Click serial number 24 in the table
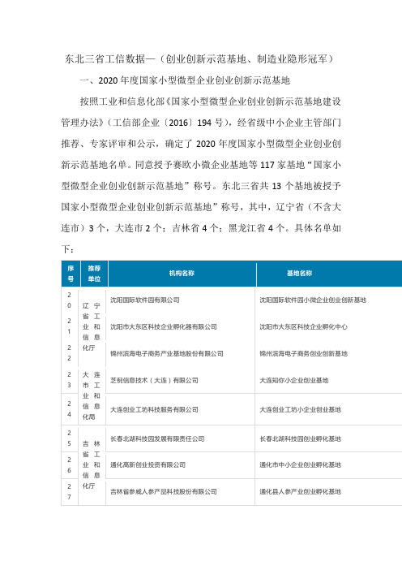The height and width of the screenshot is (570, 402). coord(70,409)
